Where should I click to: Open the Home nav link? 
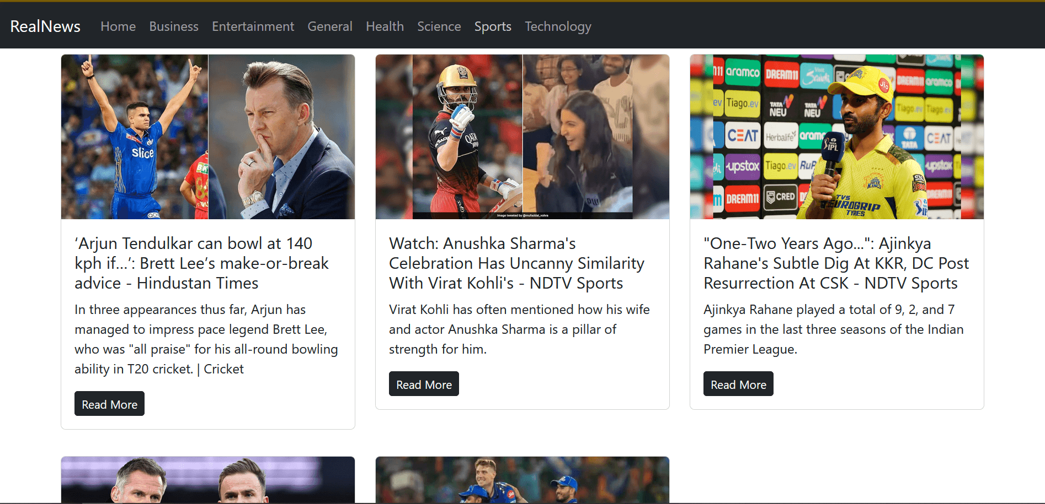pyautogui.click(x=118, y=26)
